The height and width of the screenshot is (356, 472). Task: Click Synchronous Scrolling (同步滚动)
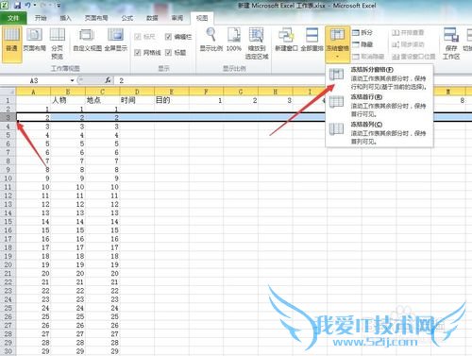(x=408, y=44)
